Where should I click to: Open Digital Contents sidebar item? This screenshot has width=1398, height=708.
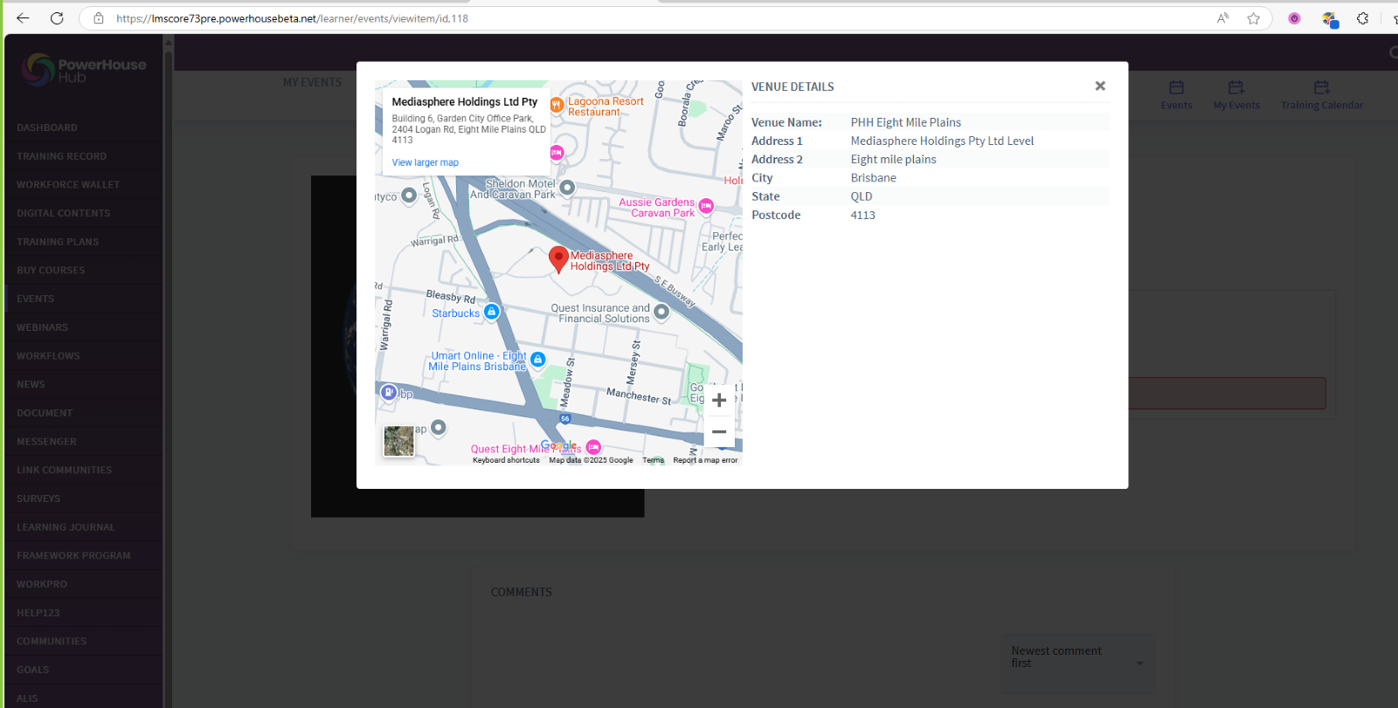[63, 213]
